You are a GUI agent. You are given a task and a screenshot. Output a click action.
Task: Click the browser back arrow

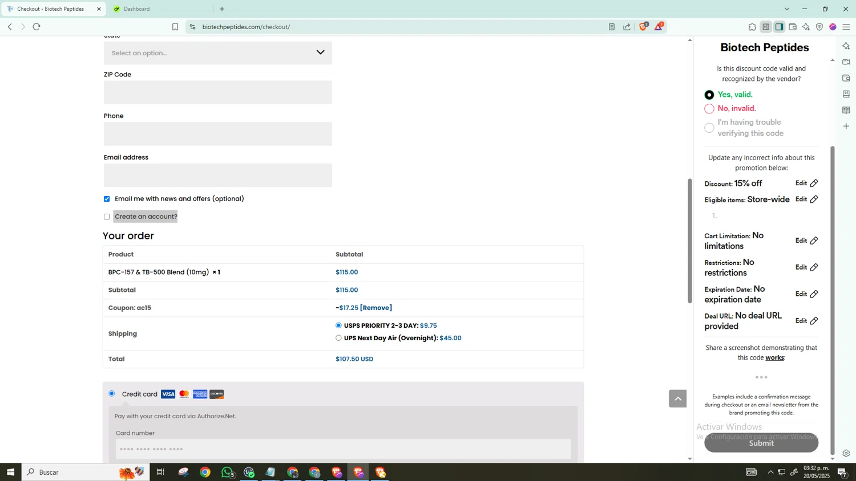pos(10,27)
